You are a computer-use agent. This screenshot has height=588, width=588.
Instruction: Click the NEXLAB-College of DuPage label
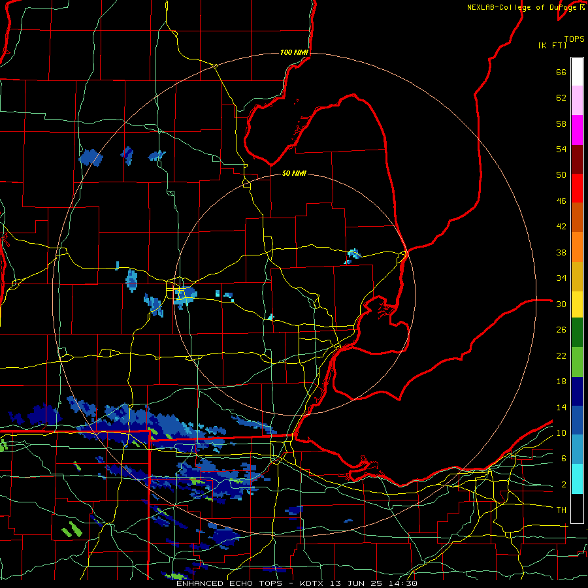[x=521, y=7]
